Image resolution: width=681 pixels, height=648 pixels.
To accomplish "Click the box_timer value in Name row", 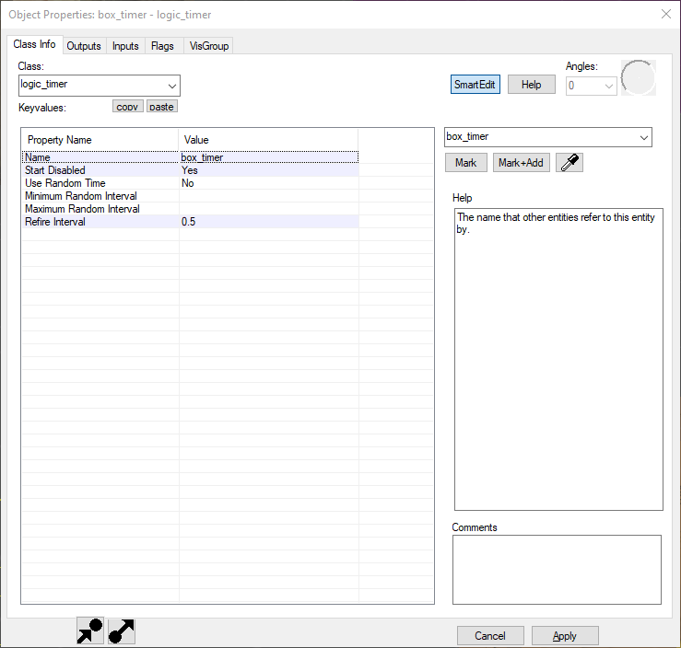I will click(x=202, y=157).
